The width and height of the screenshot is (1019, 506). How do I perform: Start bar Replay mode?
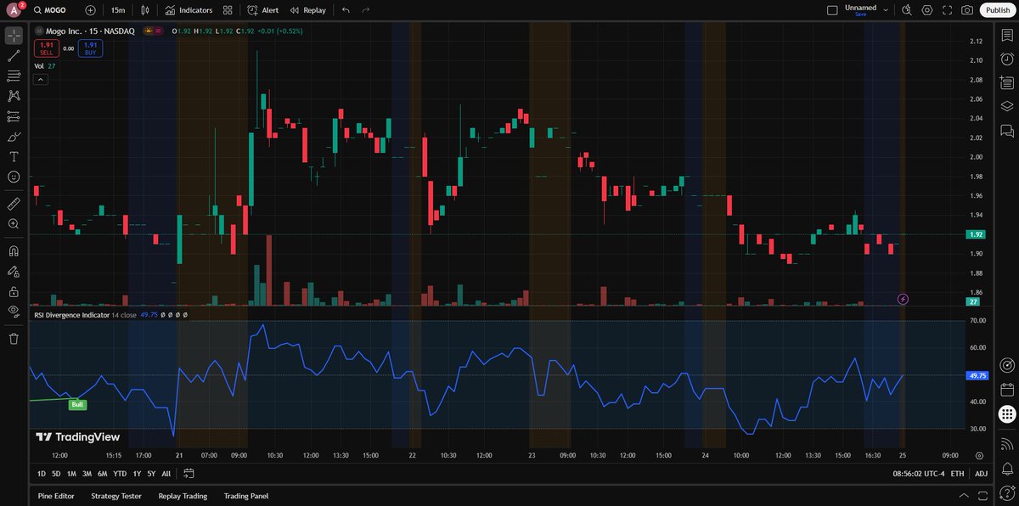click(x=307, y=10)
